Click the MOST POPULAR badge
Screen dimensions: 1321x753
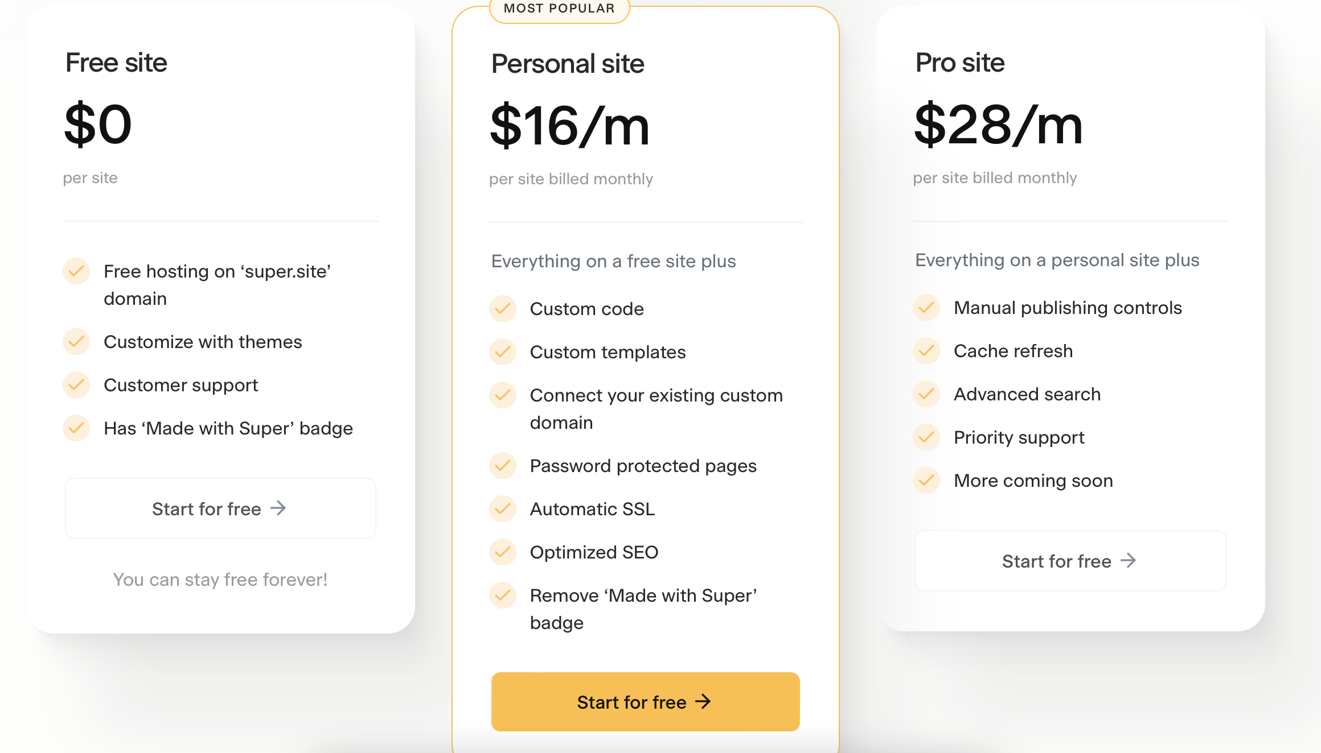point(559,9)
